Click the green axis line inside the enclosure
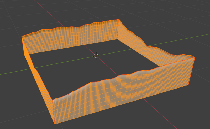 click(x=79, y=59)
